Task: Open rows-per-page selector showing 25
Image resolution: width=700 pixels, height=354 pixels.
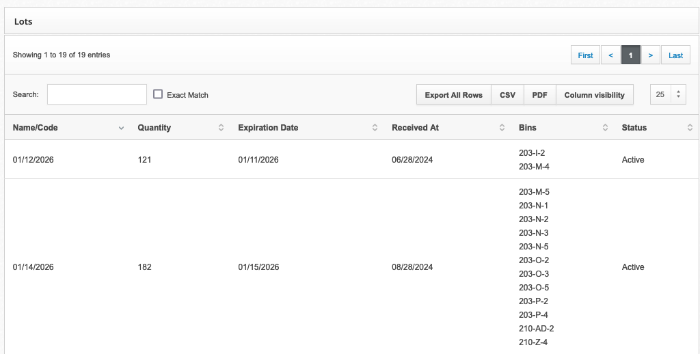Action: pos(668,94)
